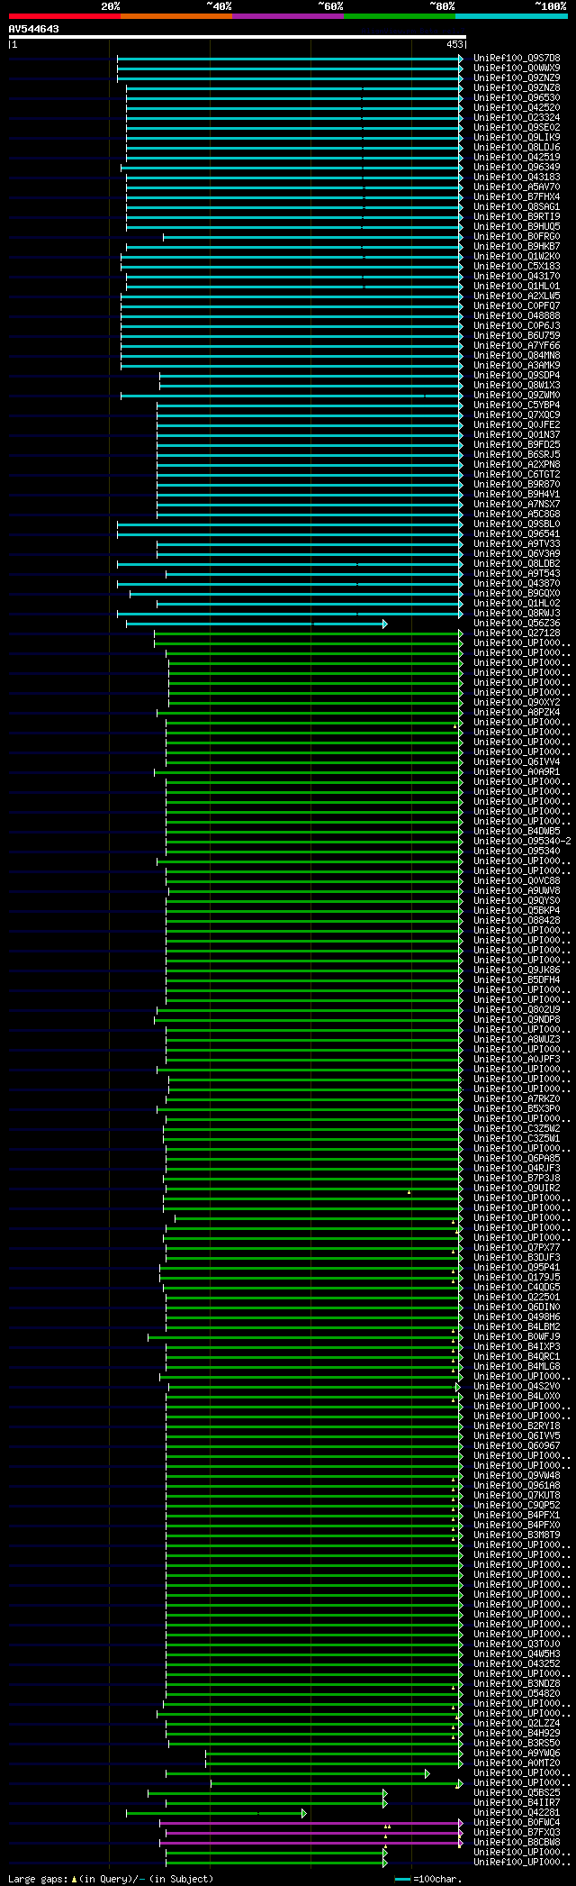Select label UniRef100_Q1W2K0
576x1886 pixels.
coord(517,257)
